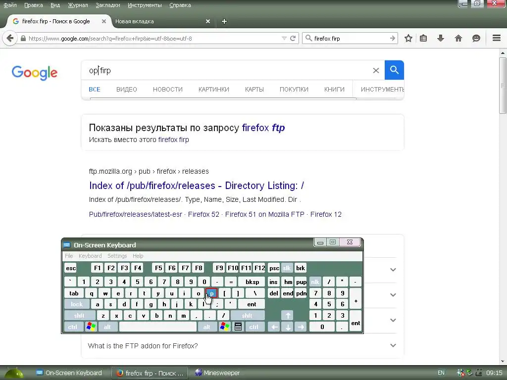Viewport: 507px width, 380px height.
Task: Toggle the left 'shft' key
Action: tap(80, 315)
